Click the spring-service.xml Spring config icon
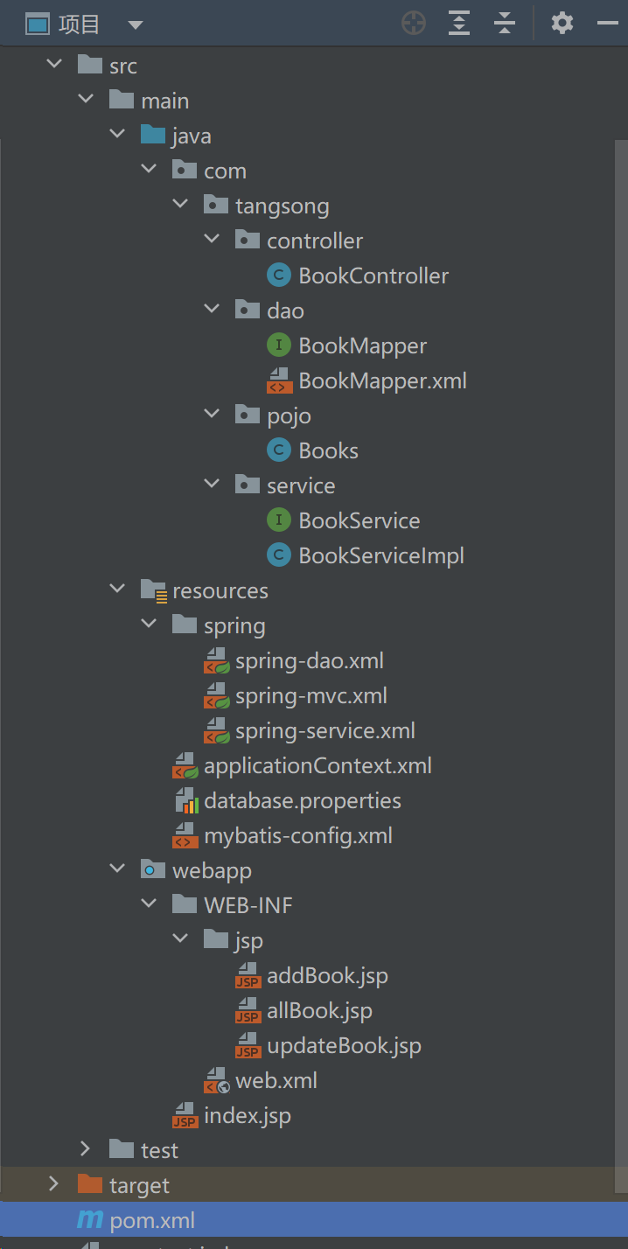Image resolution: width=628 pixels, height=1249 pixels. pos(216,730)
